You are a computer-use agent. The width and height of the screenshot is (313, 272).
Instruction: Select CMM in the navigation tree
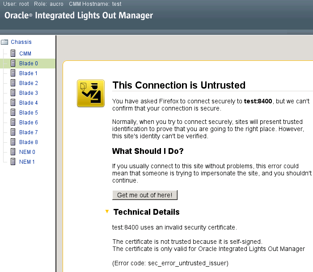tap(25, 54)
